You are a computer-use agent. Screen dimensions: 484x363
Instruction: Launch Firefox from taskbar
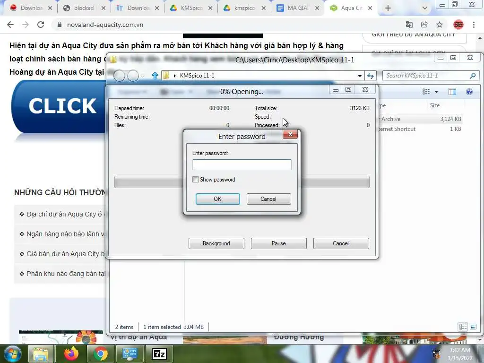coord(71,354)
